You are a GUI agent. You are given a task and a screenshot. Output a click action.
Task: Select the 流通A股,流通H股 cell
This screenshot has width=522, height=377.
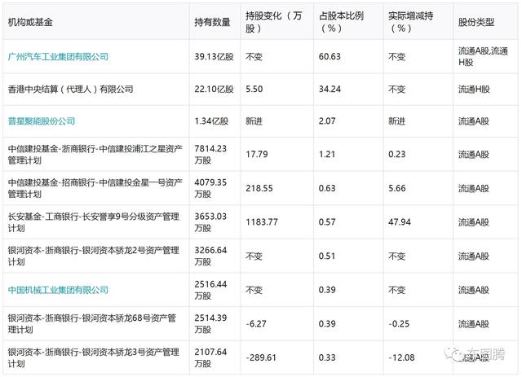(x=483, y=56)
